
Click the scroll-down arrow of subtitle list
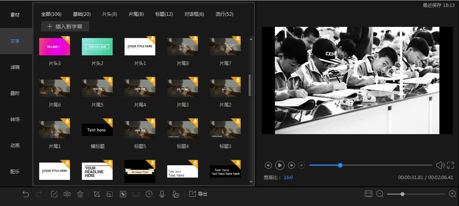pos(251,181)
